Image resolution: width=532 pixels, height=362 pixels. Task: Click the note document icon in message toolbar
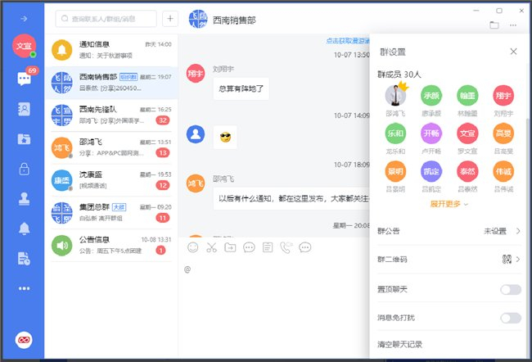click(x=268, y=247)
